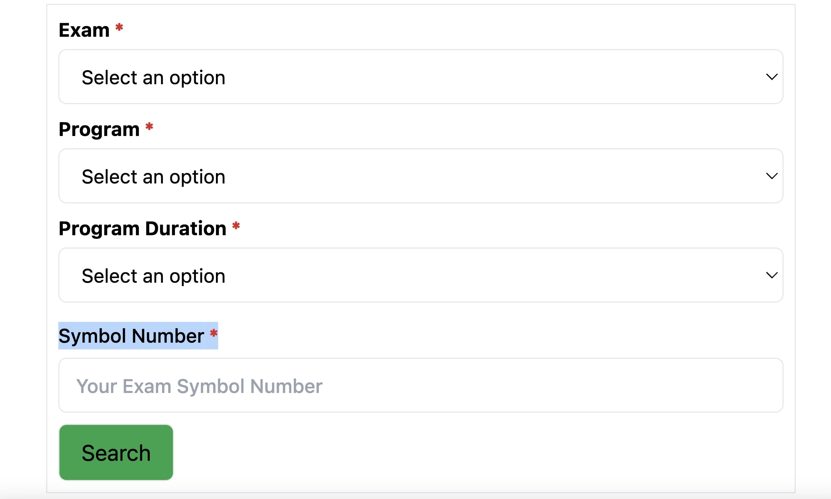Click "Select an option" text under Program Duration

[x=153, y=276]
